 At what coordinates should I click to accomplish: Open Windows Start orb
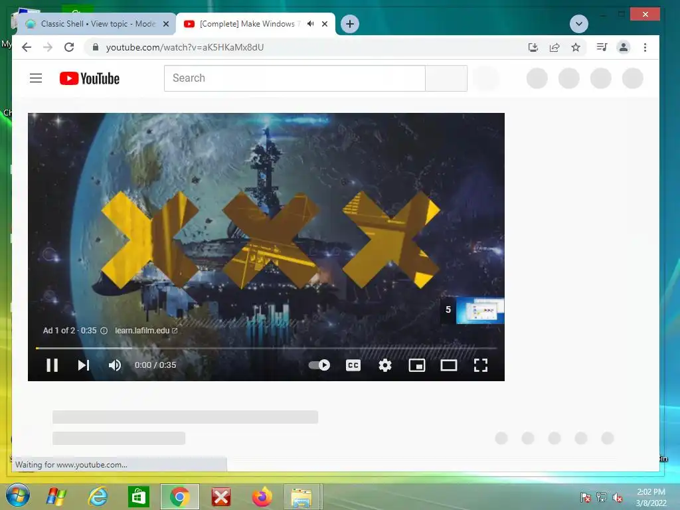tap(18, 496)
